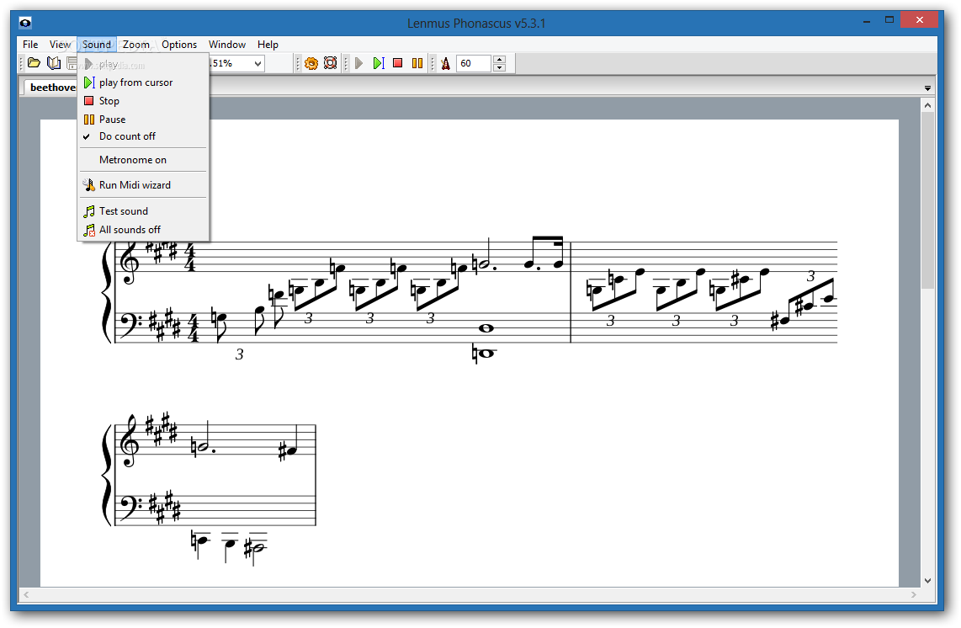The height and width of the screenshot is (628, 961).
Task: Select 'Run Midi wizard' menu entry
Action: coord(143,184)
